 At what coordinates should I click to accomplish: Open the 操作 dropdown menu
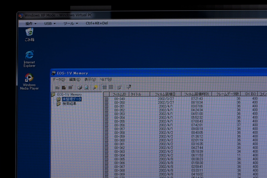coord(31,23)
